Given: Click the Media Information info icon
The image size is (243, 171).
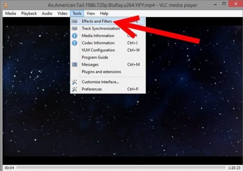Looking at the screenshot, I should [x=75, y=36].
